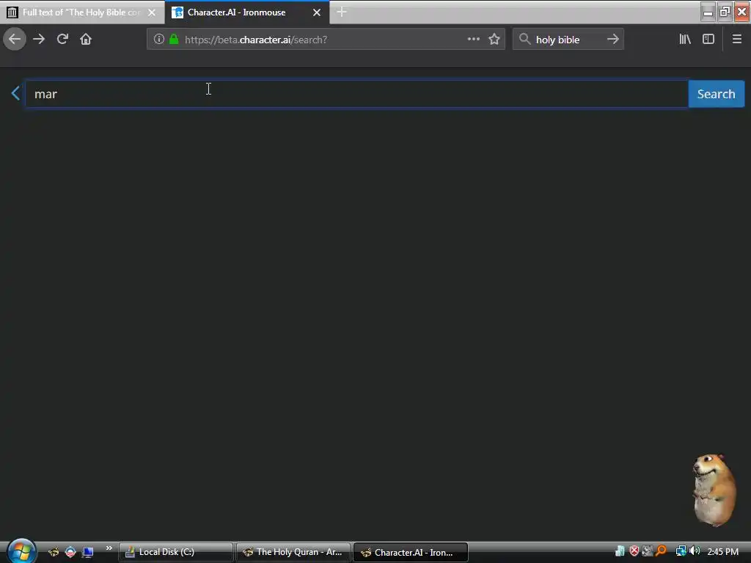Open the network tray icon

click(681, 551)
